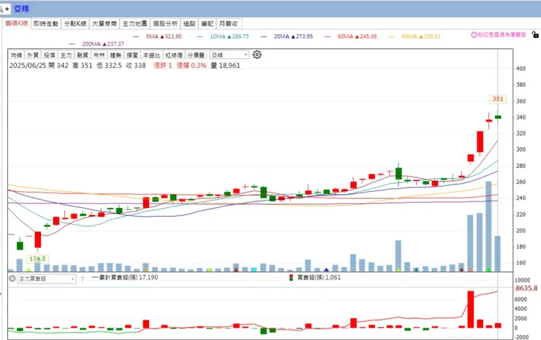Toggle the 趨勢 overlay button

pos(116,55)
